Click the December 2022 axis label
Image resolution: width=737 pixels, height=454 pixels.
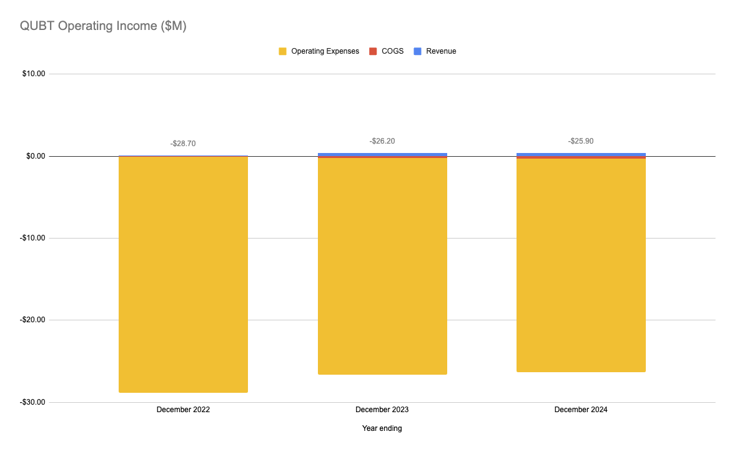183,410
